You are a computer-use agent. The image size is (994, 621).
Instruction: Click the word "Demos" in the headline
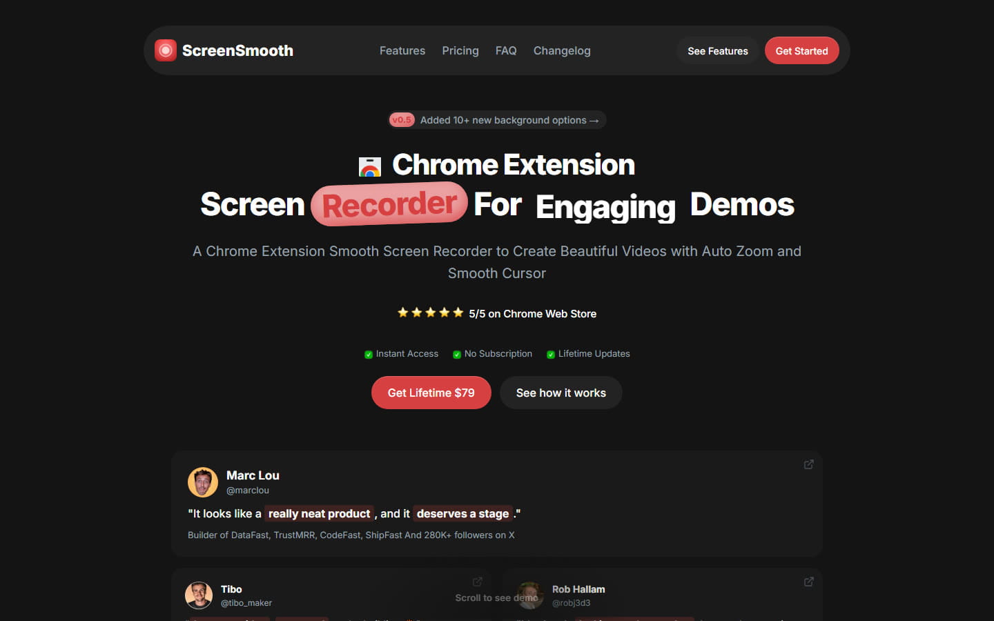742,204
